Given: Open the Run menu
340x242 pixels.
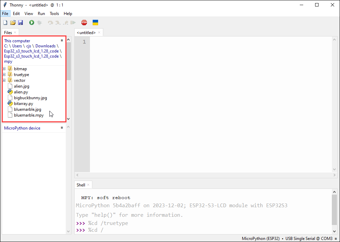Looking at the screenshot, I should click(x=41, y=14).
